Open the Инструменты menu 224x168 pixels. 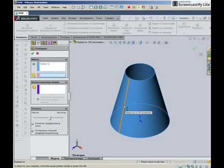pyautogui.click(x=86, y=18)
